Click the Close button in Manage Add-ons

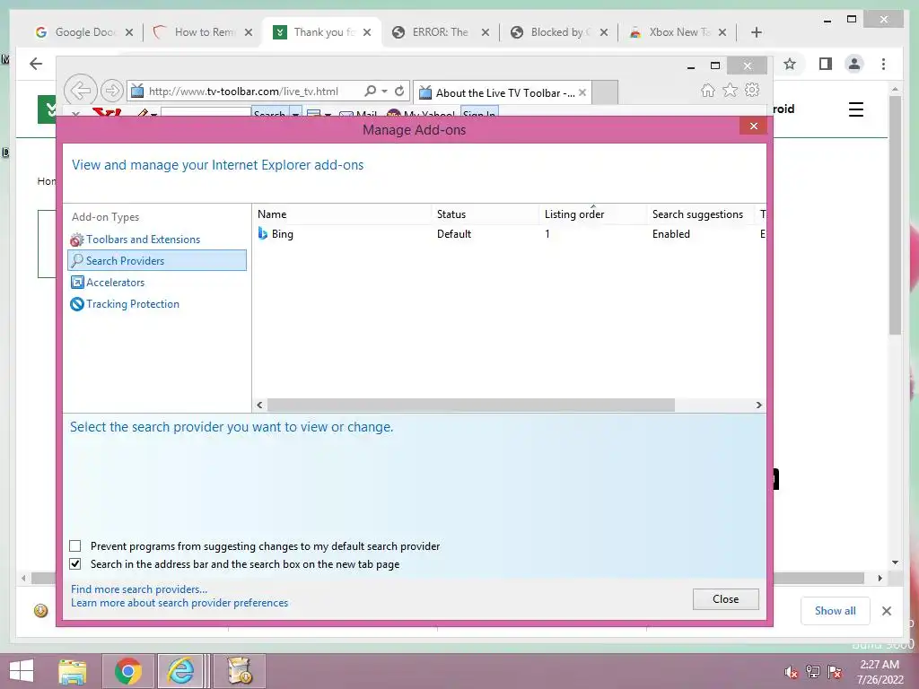point(725,598)
